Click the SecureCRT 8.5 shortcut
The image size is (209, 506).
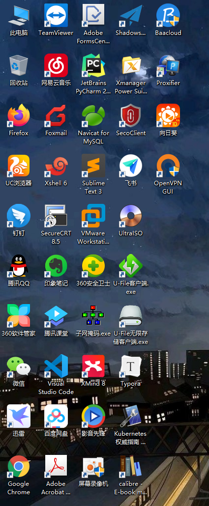point(56,216)
